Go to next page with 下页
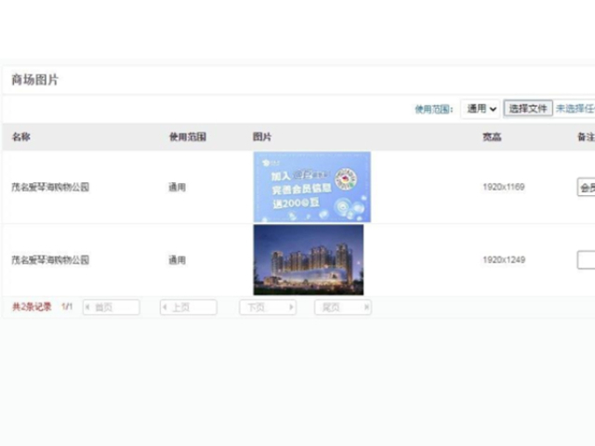This screenshot has height=446, width=595. click(268, 308)
